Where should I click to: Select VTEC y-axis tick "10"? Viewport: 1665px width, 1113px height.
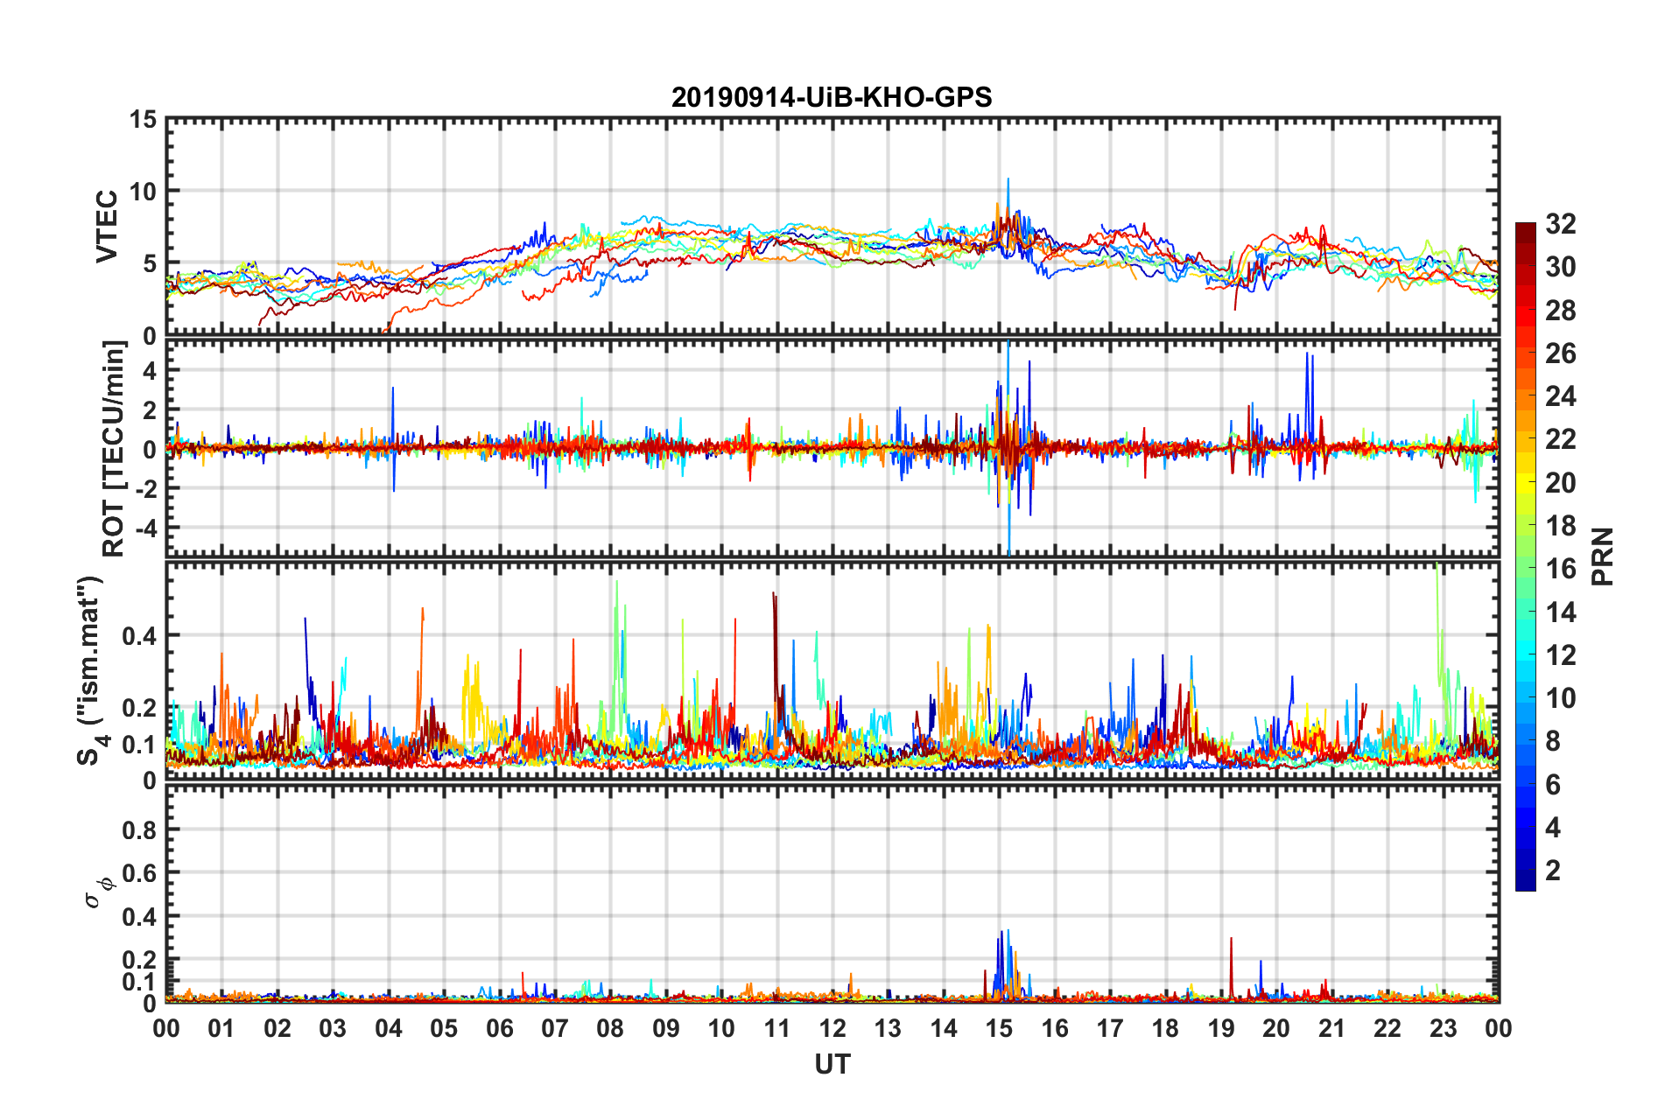click(x=143, y=192)
